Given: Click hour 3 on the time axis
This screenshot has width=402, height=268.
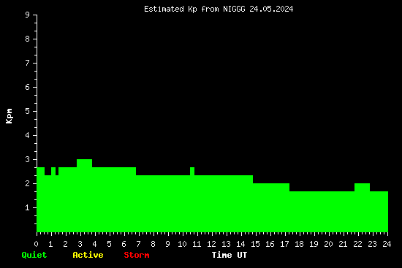Looking at the screenshot, I should point(80,244).
